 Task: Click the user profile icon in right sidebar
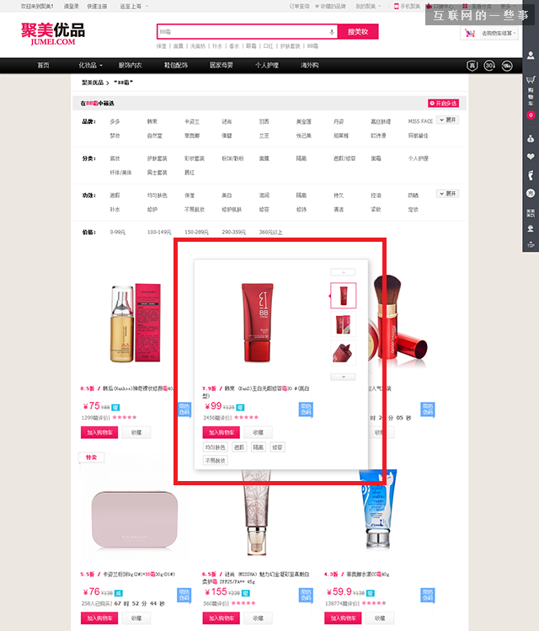(x=531, y=54)
